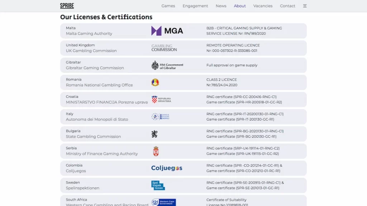This screenshot has height=206, width=367.
Task: Click the 'Sweden' country label
Action: (x=73, y=182)
